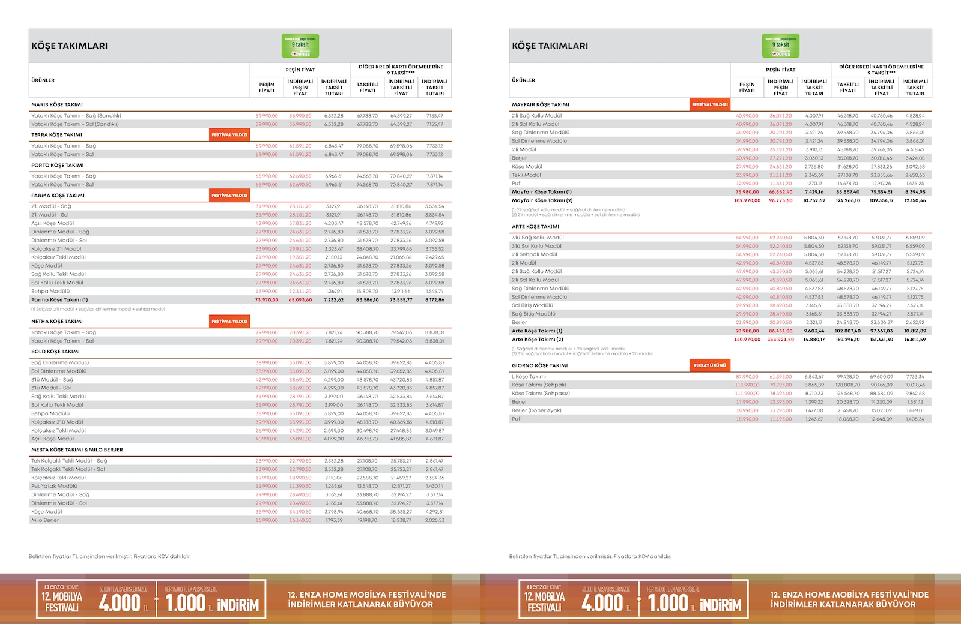961x624 pixels.
Task: Click the Yataklı Köşe Takımı - Sağ (Sandıklı) row
Action: [x=240, y=116]
